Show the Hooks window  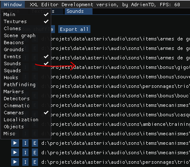[x=26, y=78]
